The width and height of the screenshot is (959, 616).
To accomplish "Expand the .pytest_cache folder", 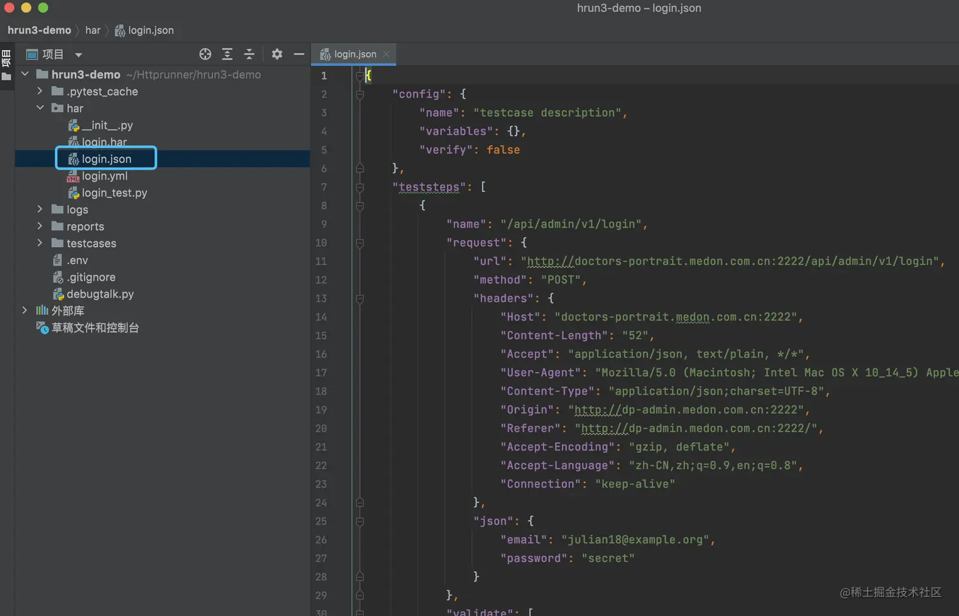I will click(40, 91).
